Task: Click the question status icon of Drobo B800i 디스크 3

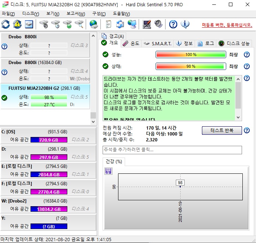Action: click(4, 46)
